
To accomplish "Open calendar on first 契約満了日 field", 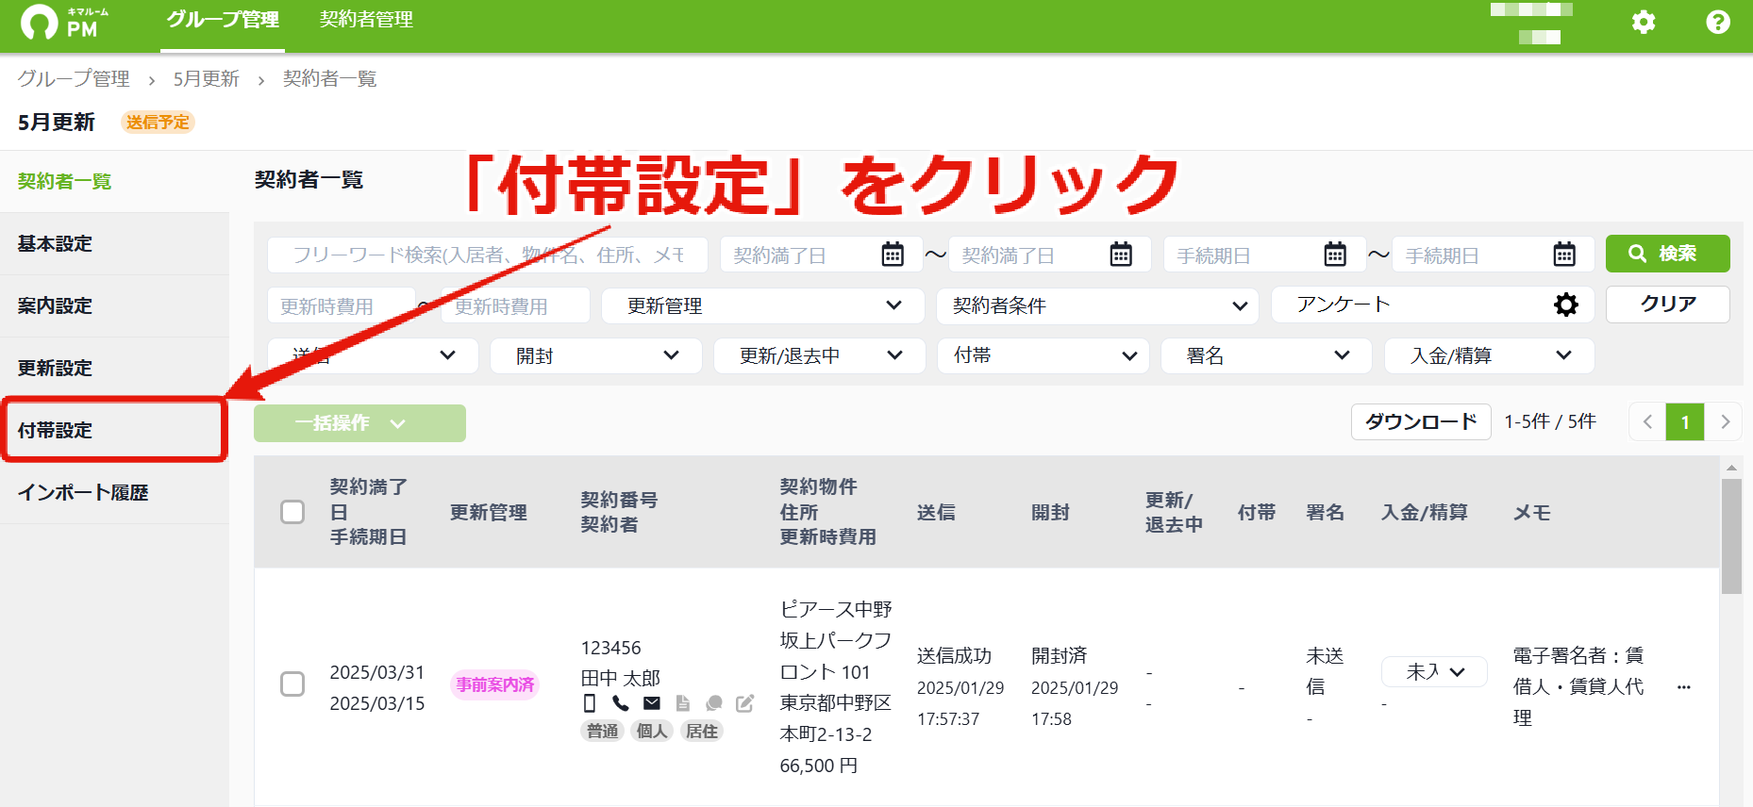I will pyautogui.click(x=893, y=255).
